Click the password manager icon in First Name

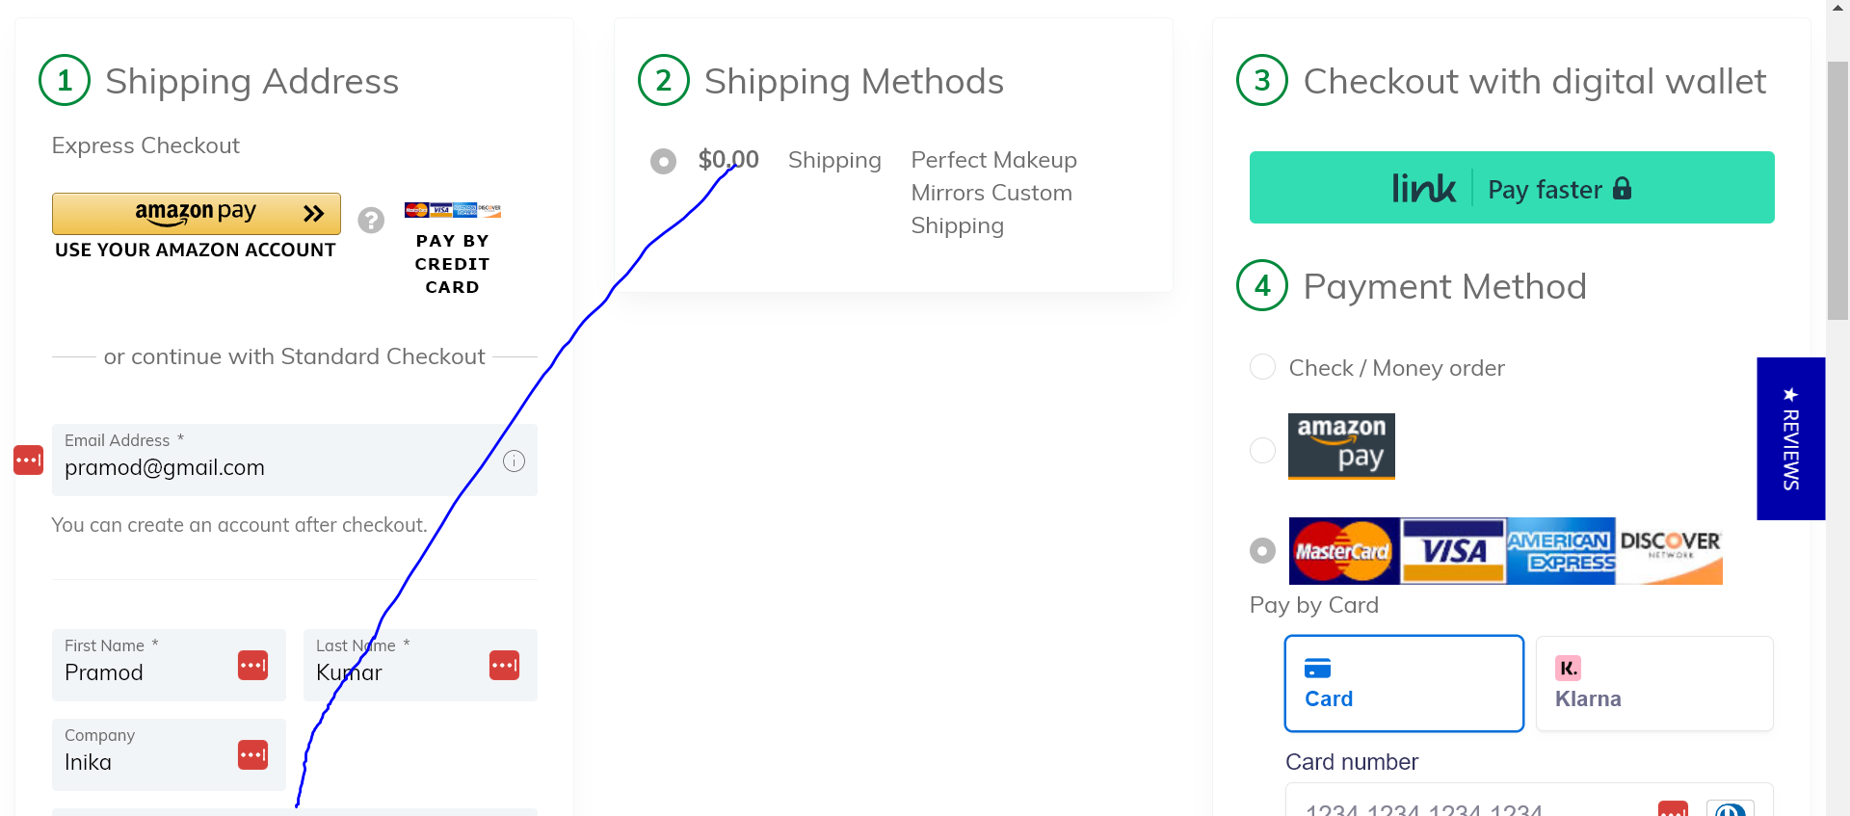252,665
